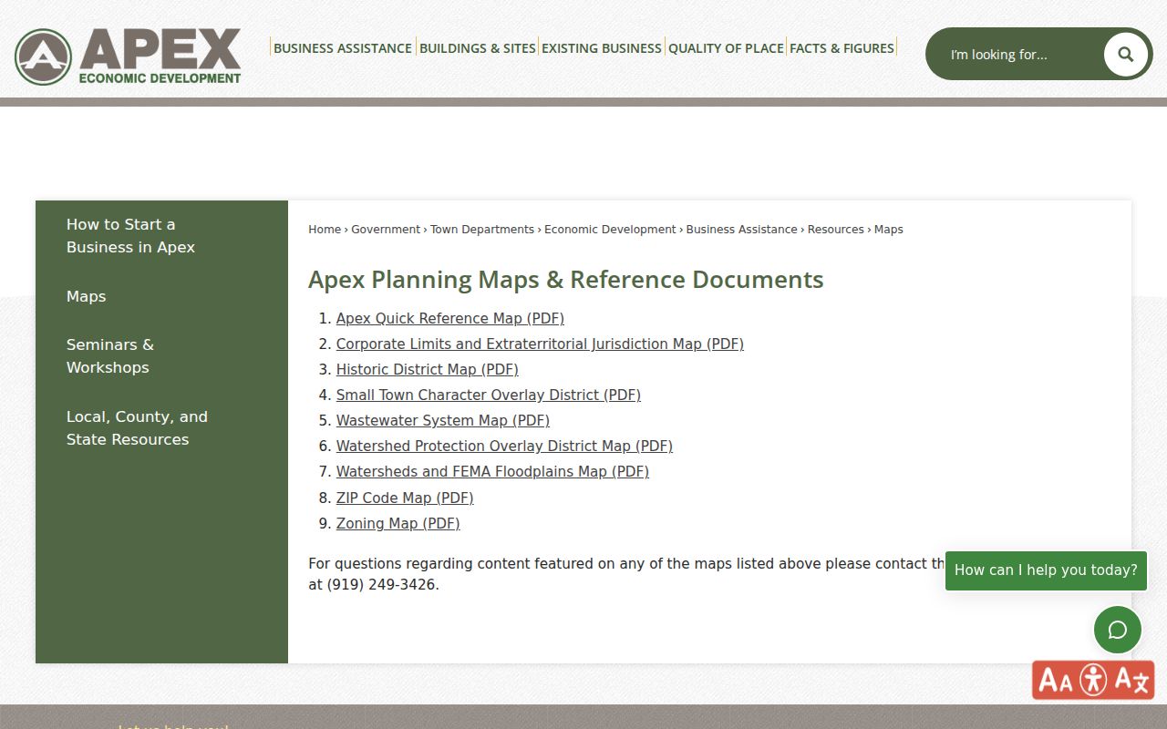Open the Existing Business menu

pyautogui.click(x=602, y=48)
